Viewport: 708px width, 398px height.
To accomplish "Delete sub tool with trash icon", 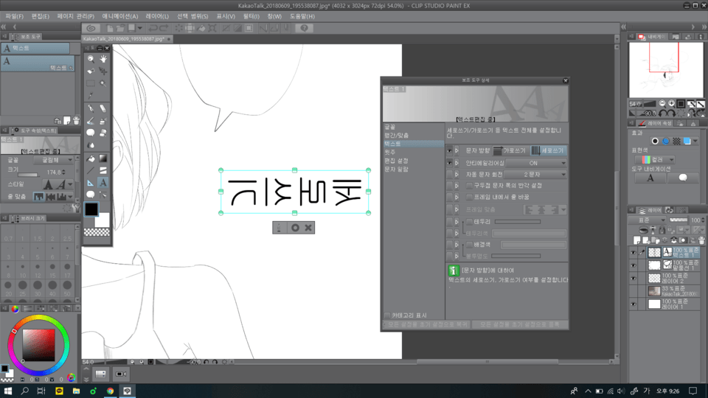I will coord(76,120).
